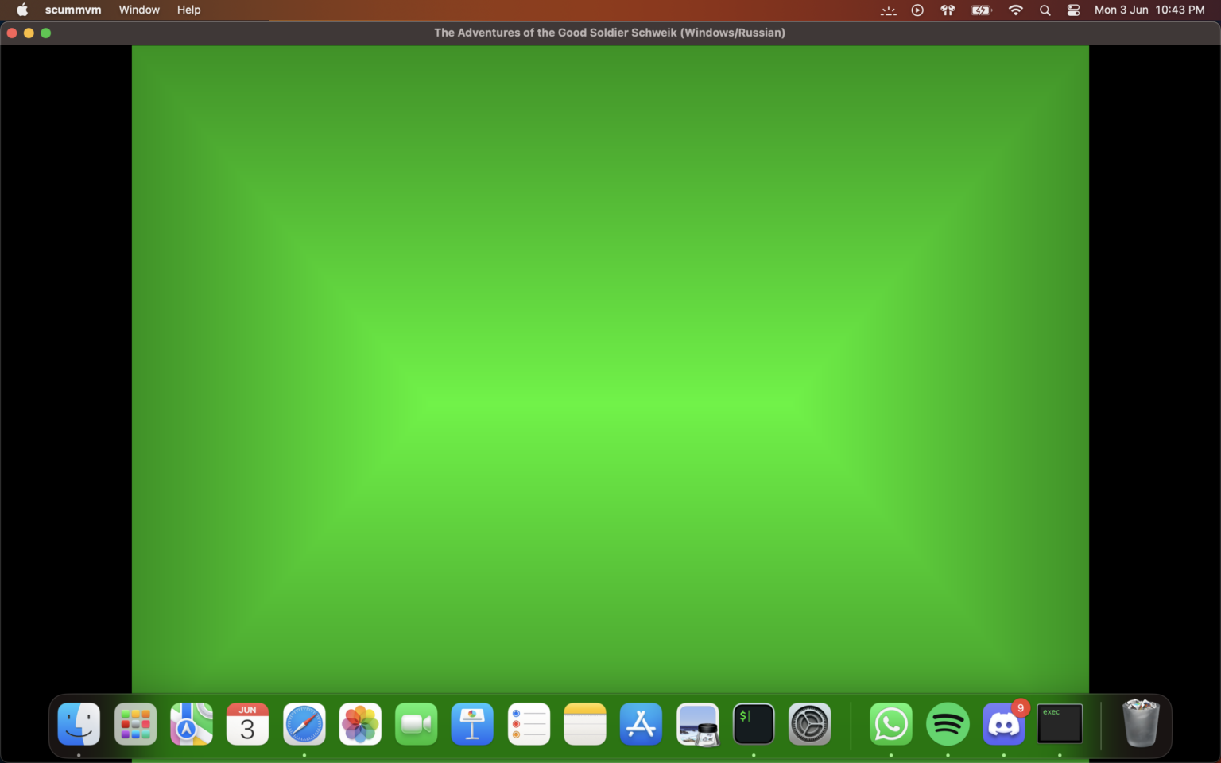Click the date and time clock

[1149, 10]
